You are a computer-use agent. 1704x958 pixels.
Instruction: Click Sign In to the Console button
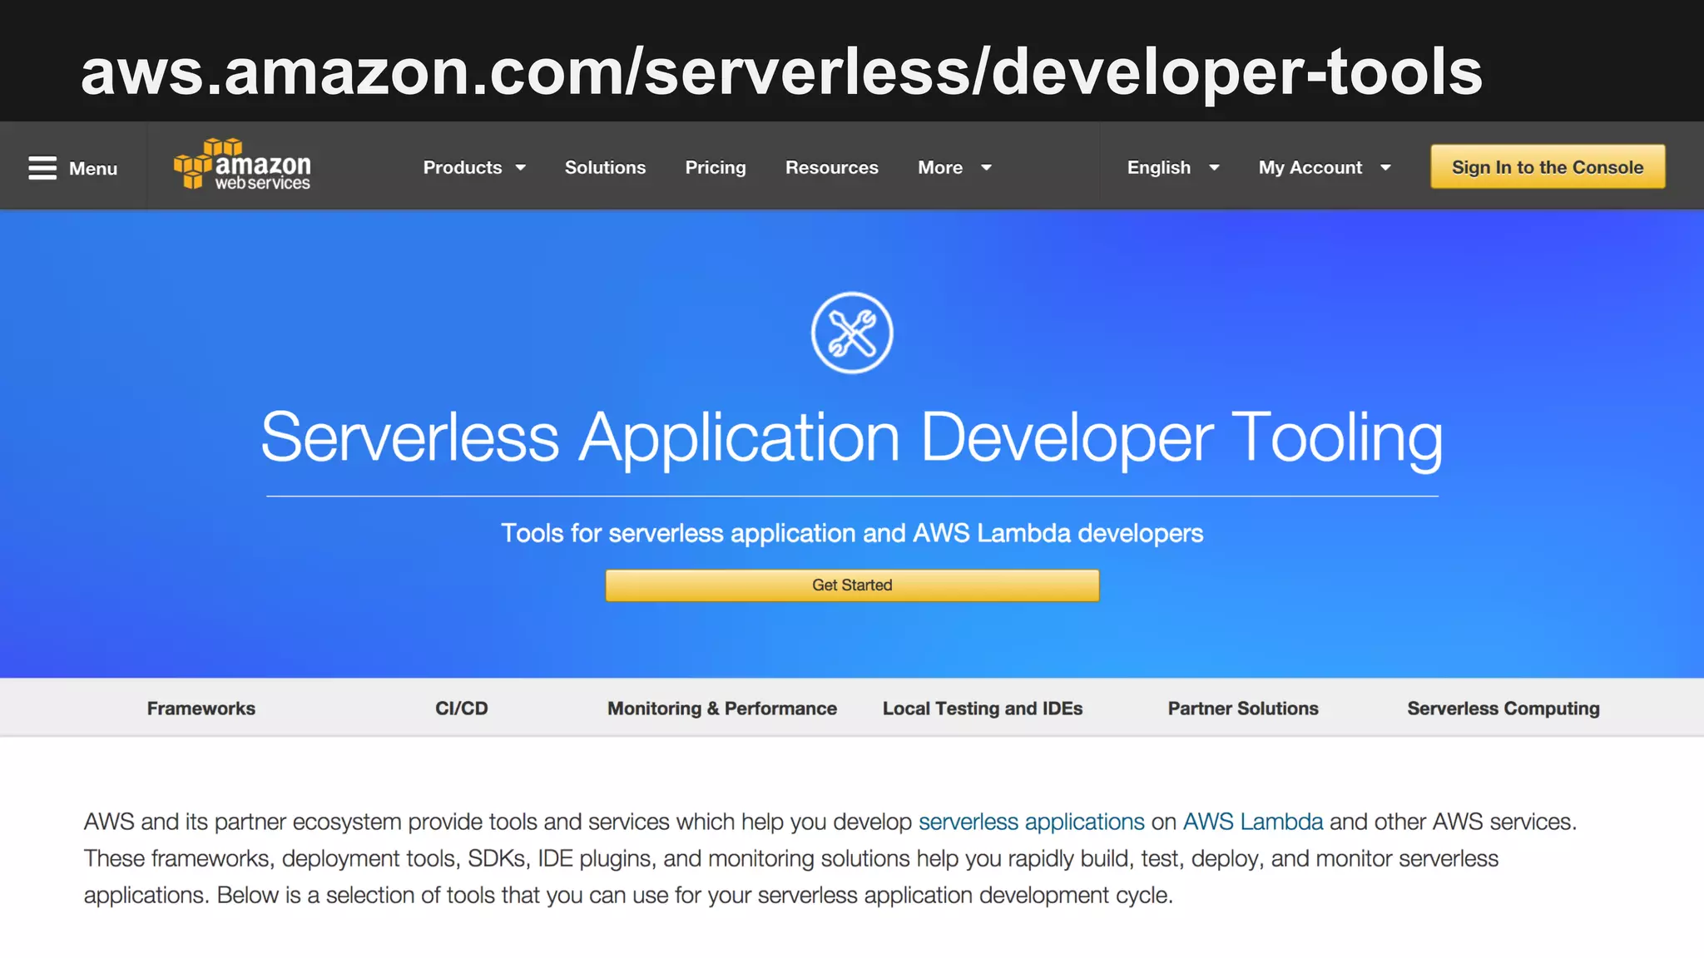click(x=1548, y=167)
